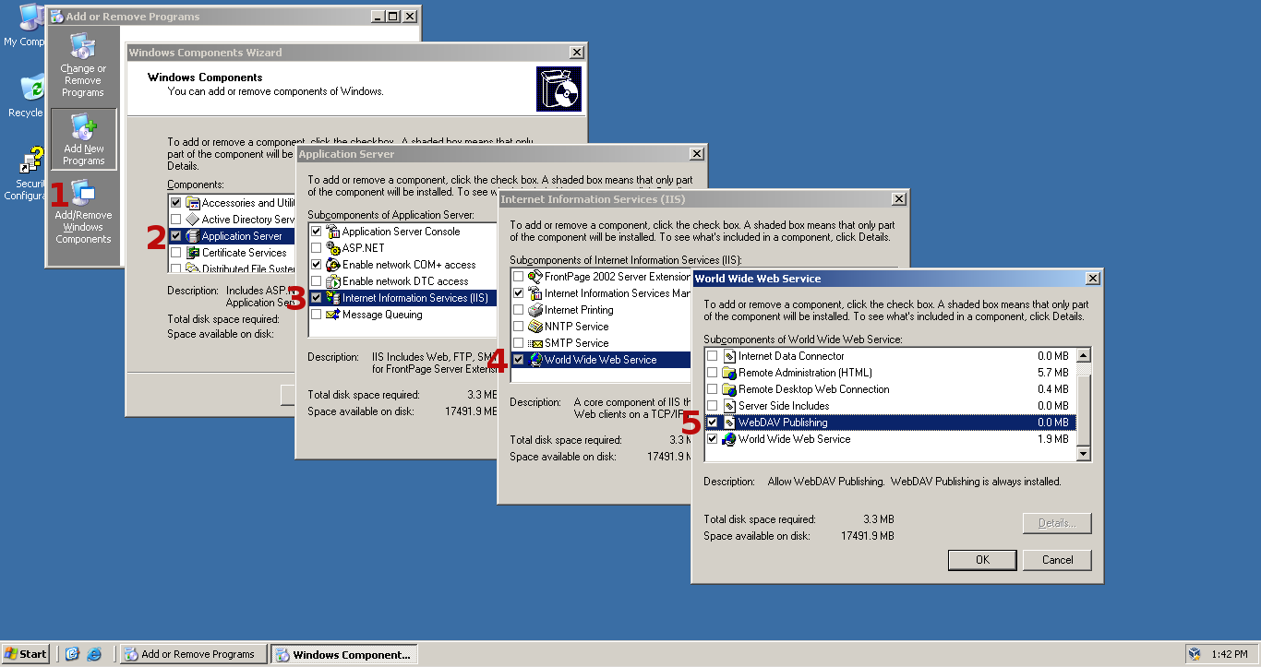Switch to Windows Components taskbar button
Image resolution: width=1261 pixels, height=667 pixels.
coord(343,654)
